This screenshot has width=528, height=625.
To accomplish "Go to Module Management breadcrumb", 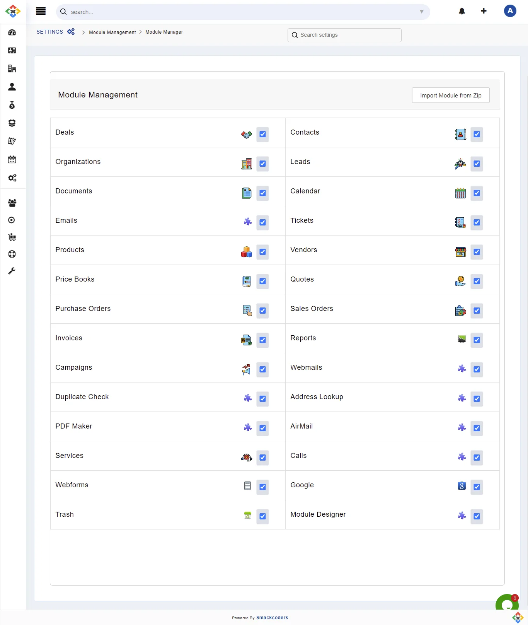I will 112,32.
